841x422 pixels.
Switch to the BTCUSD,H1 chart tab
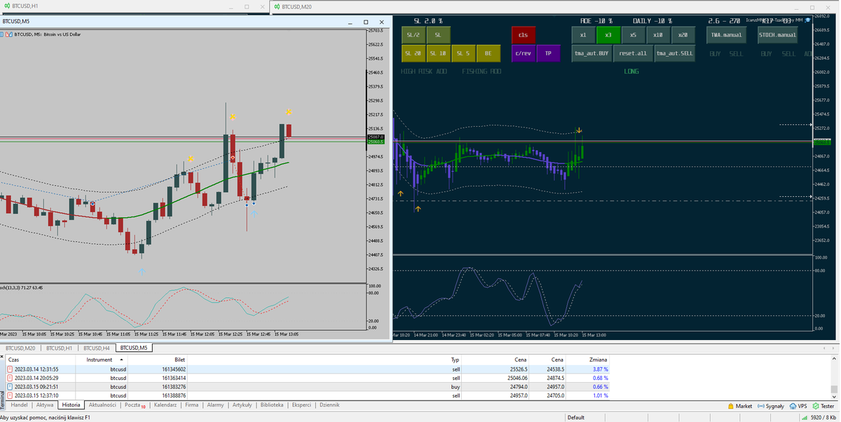(60, 348)
